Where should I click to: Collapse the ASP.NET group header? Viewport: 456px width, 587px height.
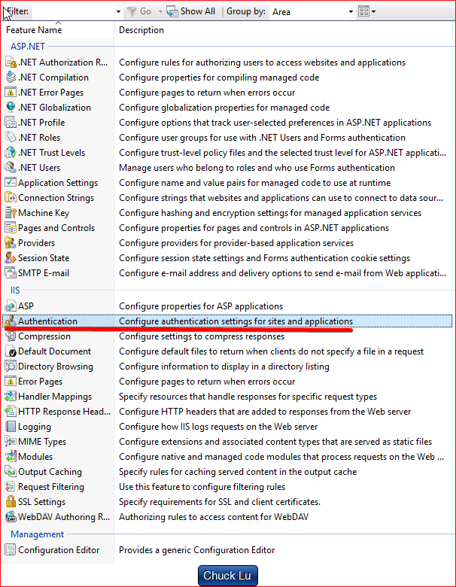click(x=28, y=47)
